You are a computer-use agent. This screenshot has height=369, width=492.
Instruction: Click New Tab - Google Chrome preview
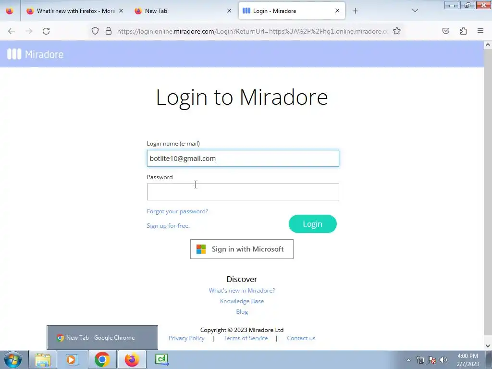[102, 338]
